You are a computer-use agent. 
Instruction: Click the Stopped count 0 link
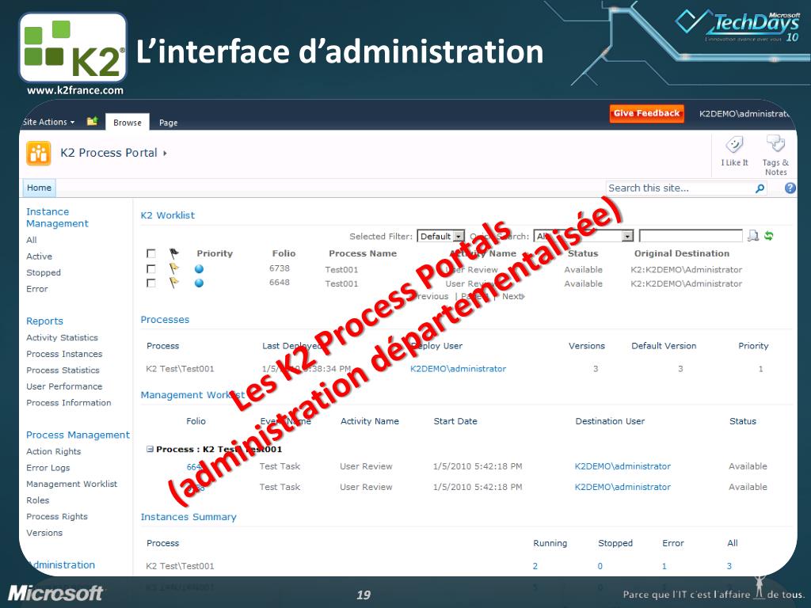[600, 566]
